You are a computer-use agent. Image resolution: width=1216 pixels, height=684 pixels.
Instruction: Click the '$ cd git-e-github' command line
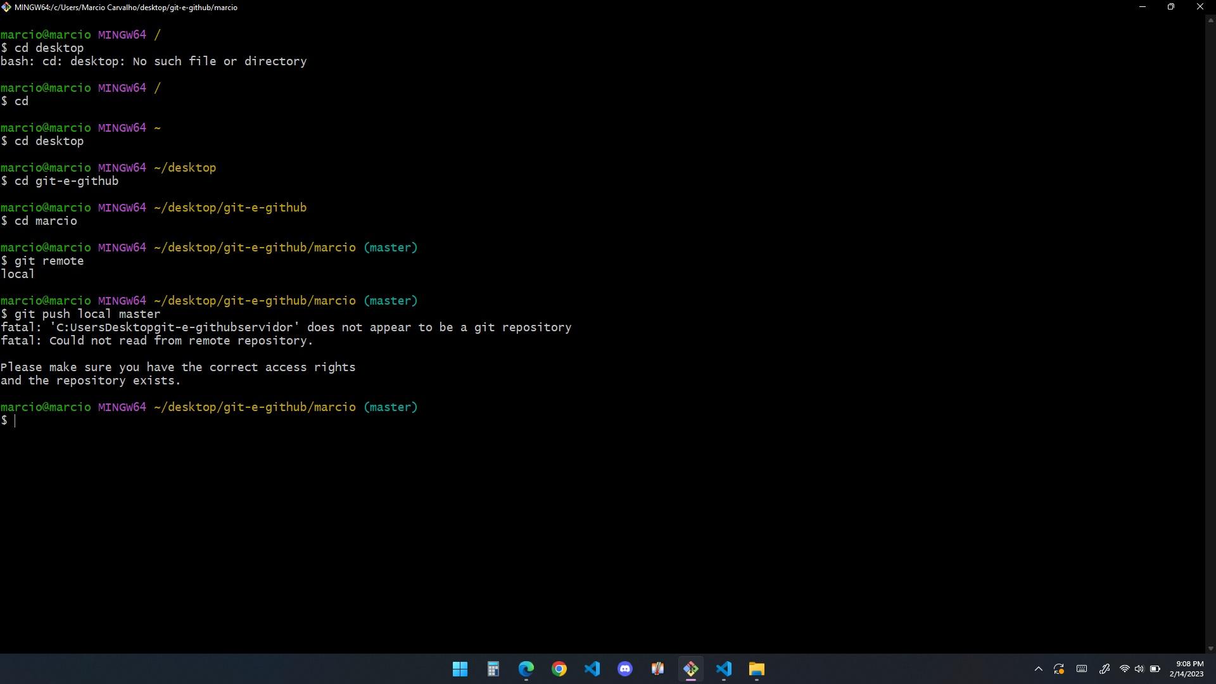pos(60,181)
